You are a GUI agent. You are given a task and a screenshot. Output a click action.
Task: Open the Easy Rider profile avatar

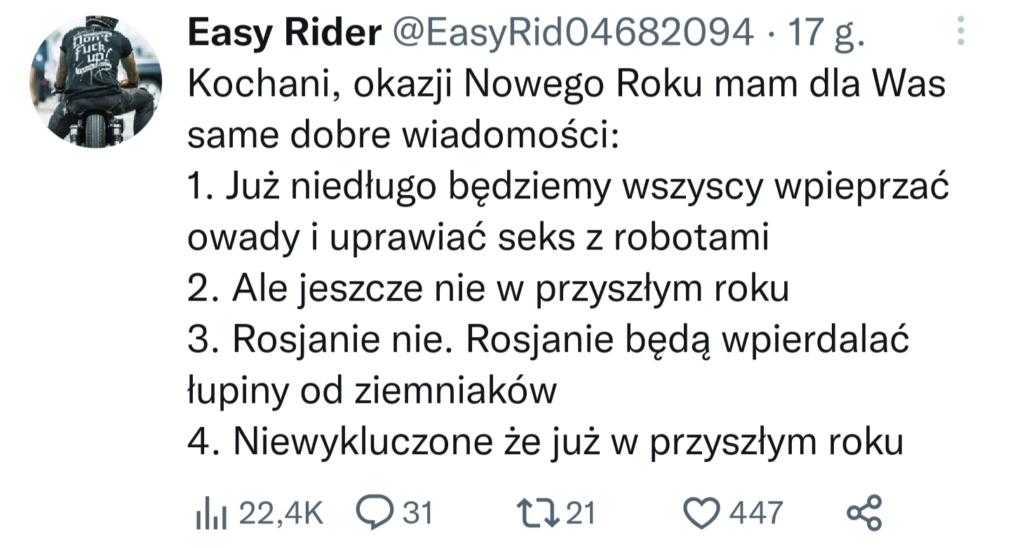coord(96,82)
